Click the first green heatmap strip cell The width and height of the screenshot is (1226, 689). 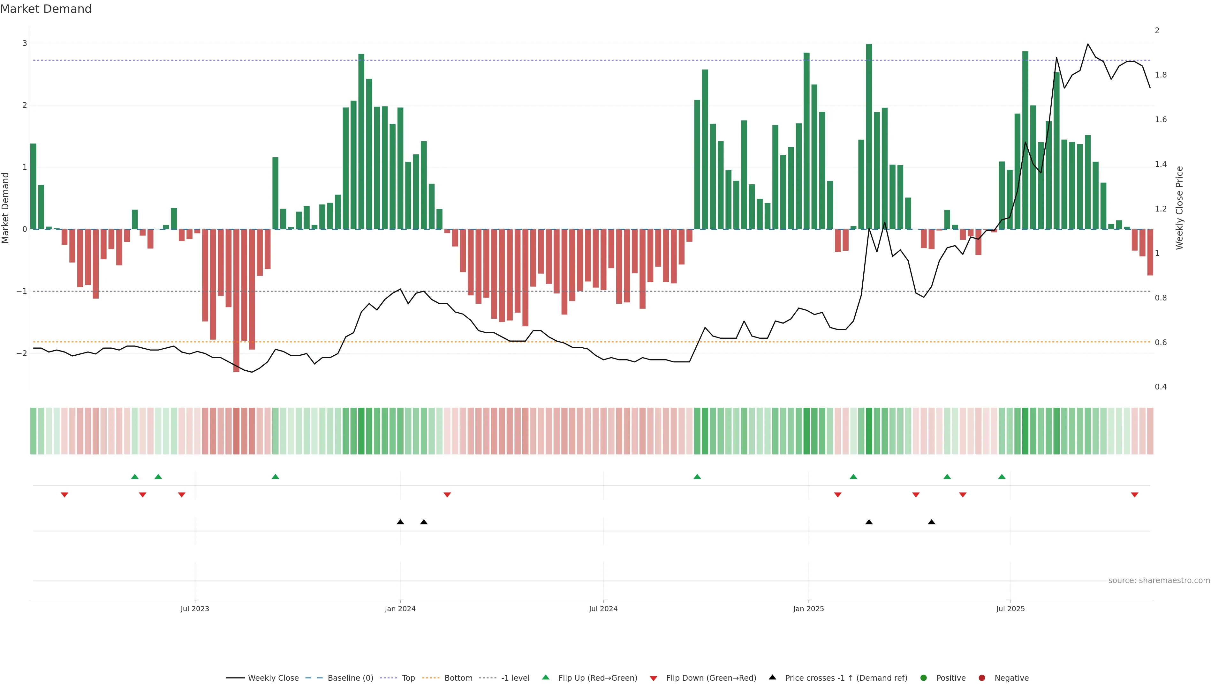click(33, 431)
